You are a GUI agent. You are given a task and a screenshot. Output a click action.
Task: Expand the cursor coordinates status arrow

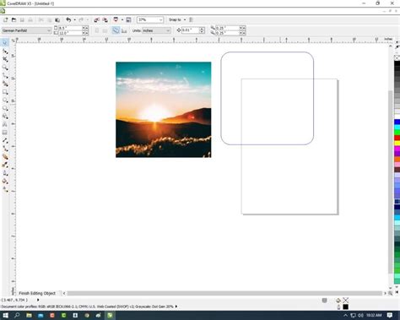(38, 300)
